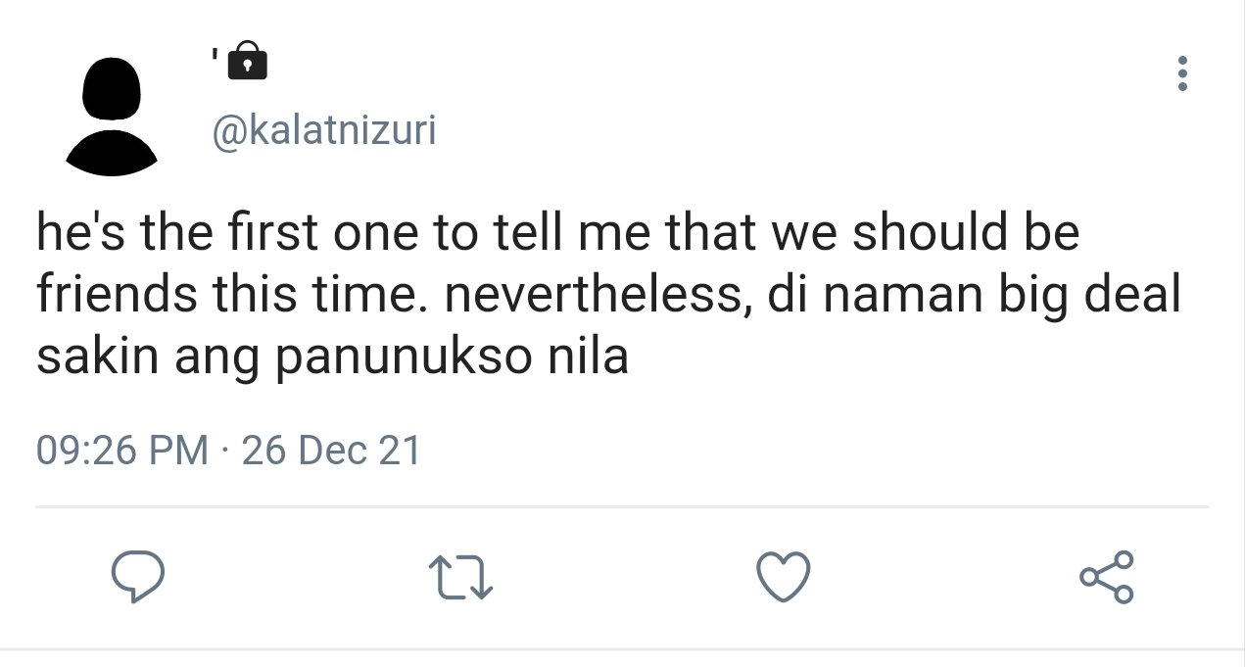Viewport: 1245px width, 667px height.
Task: Click the tweet line starting "he's the first one"
Action: (x=558, y=233)
